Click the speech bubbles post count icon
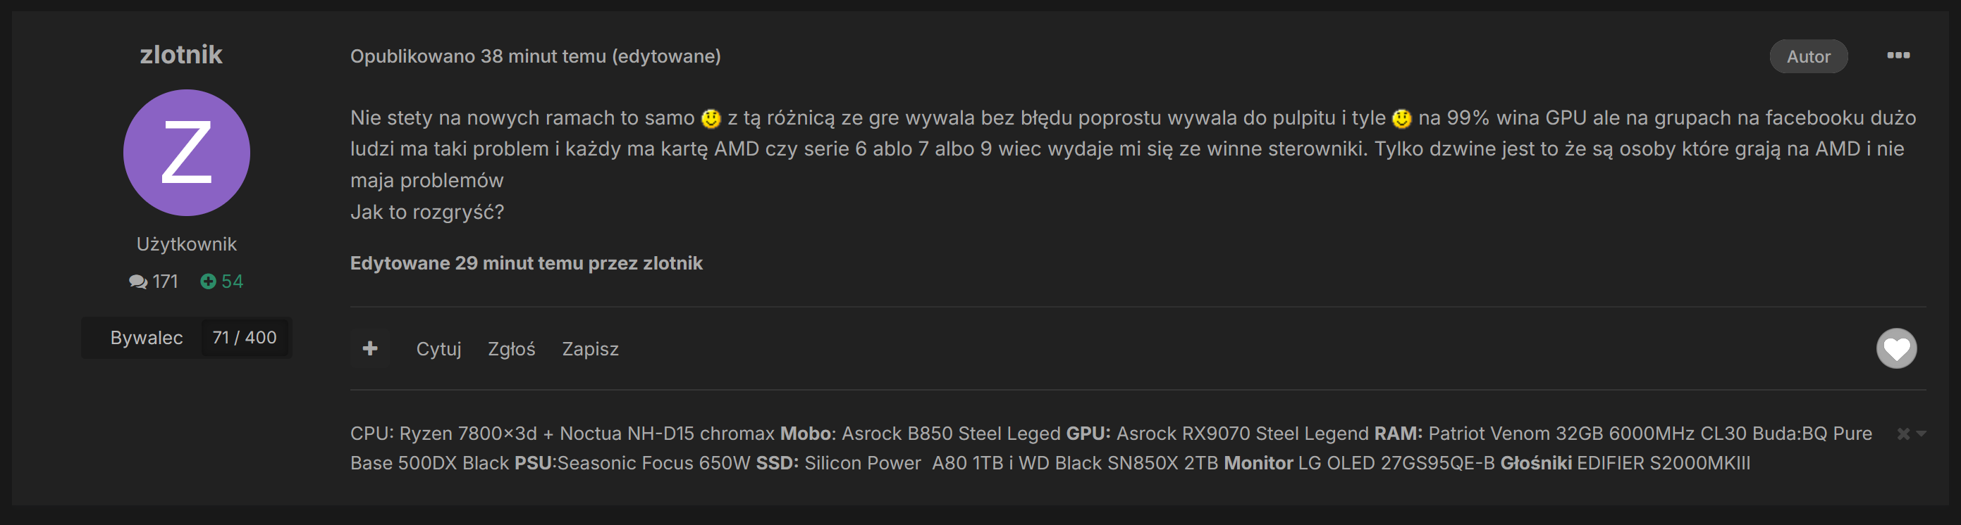 [x=139, y=282]
